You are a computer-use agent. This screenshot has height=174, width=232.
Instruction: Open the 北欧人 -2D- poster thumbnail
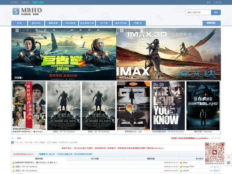pyautogui.click(x=64, y=106)
